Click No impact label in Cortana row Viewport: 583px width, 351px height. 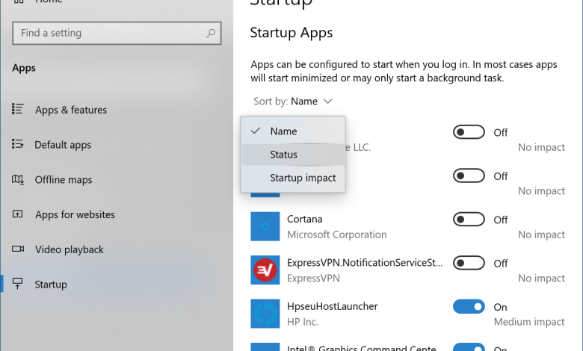(x=541, y=234)
